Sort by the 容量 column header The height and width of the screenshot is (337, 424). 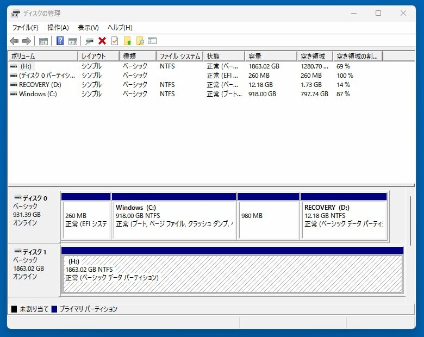270,56
